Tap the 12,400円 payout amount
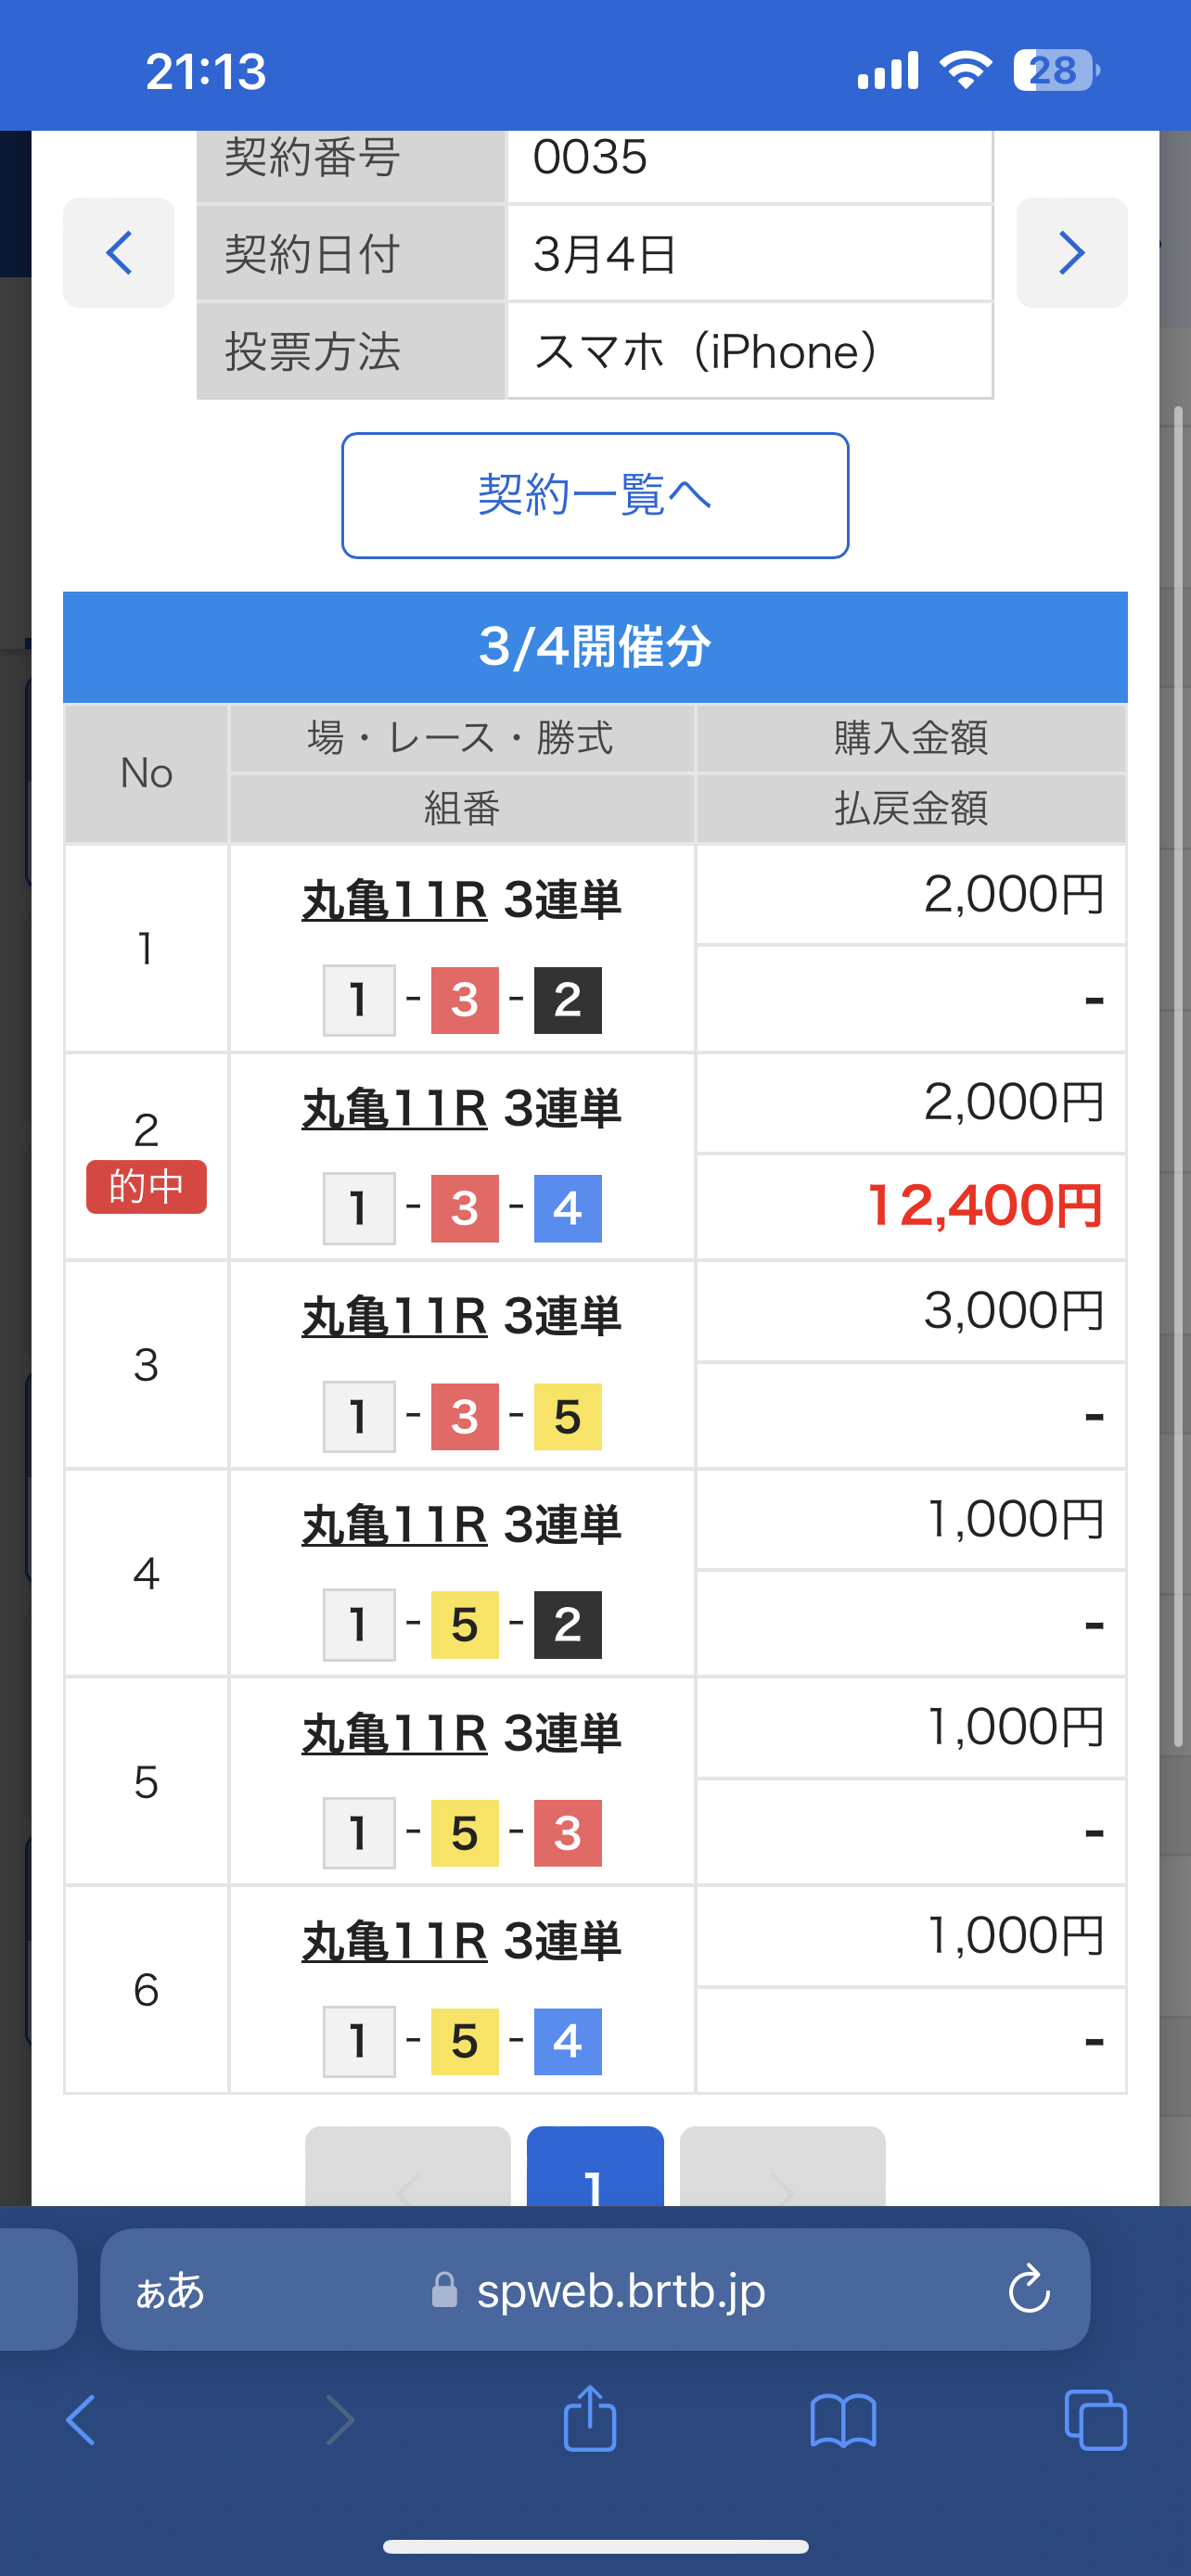This screenshot has height=2576, width=1191. (985, 1206)
